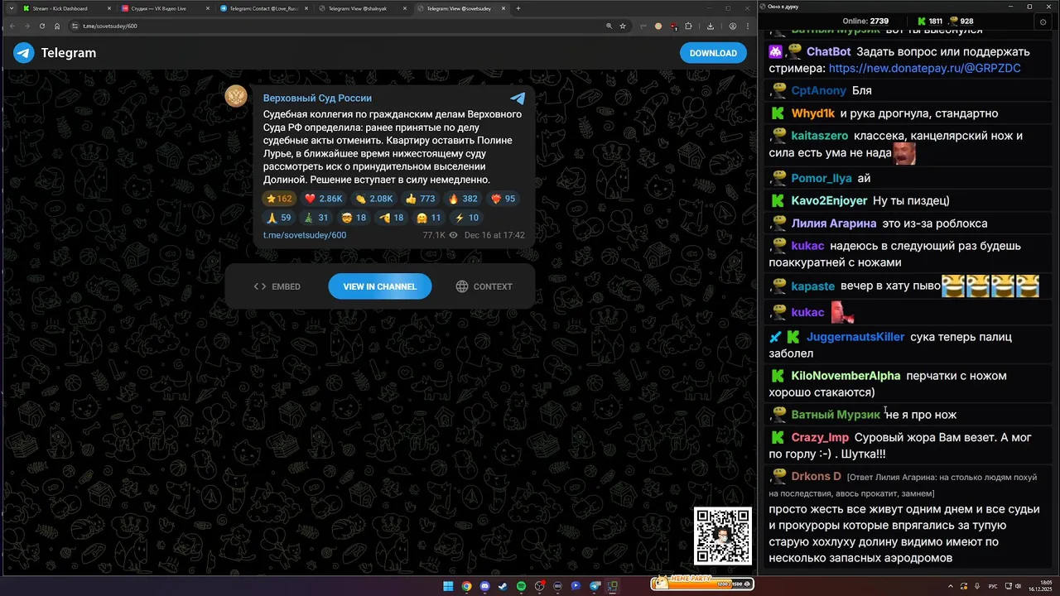Click the Лилия Агарина username in chat
The image size is (1060, 596).
(834, 223)
